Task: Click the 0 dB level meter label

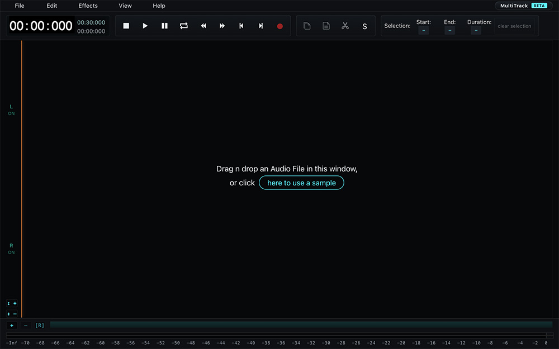Action: pos(546,343)
